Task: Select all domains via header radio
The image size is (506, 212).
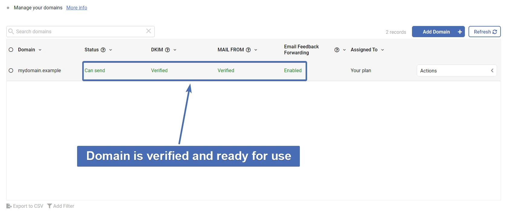Action: [x=11, y=50]
